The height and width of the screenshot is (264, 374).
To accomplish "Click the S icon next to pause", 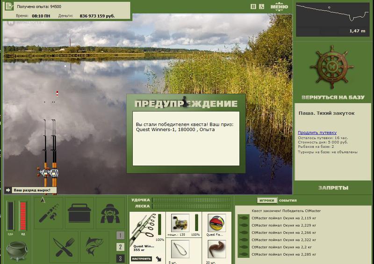I will tap(261, 7).
